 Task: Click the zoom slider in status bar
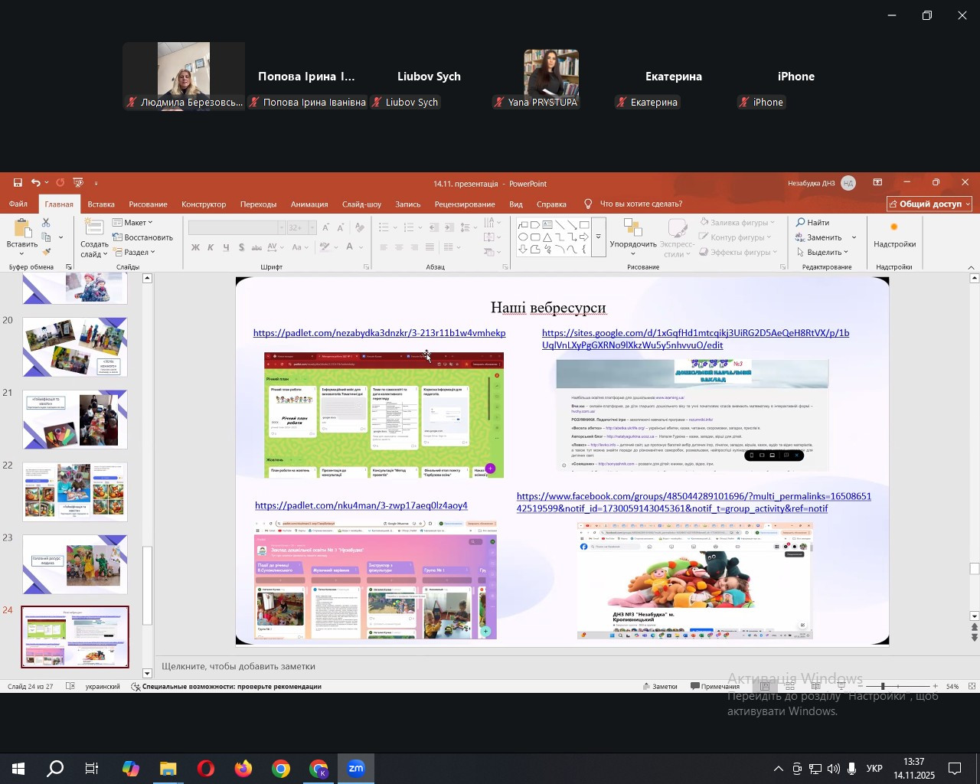883,687
